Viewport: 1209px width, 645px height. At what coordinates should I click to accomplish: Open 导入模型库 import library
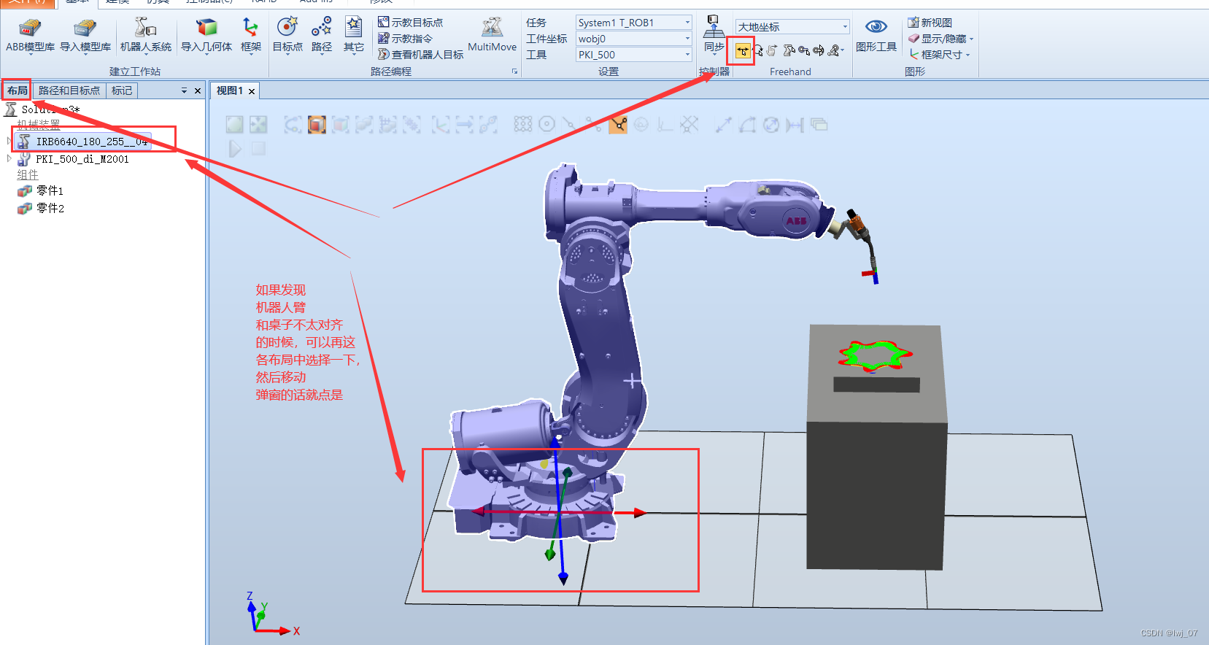point(85,36)
